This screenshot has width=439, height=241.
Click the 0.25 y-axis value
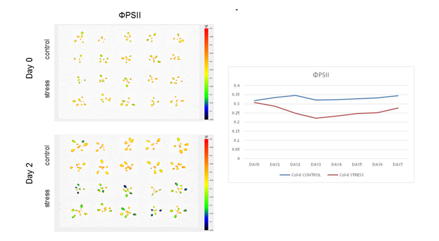236,113
